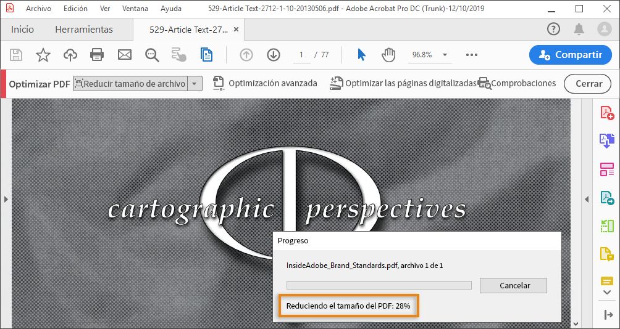
Task: Open yellow sticky comment icon at bottom
Action: 606,280
